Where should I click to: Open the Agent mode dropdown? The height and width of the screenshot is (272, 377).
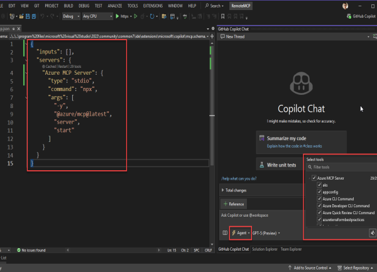coord(241,233)
